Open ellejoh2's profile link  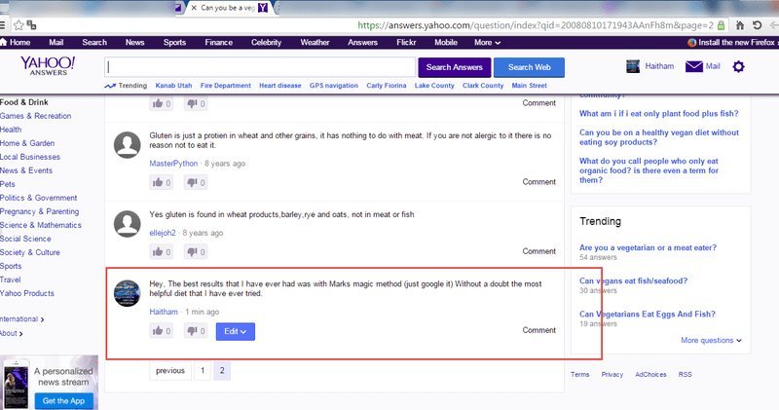point(163,233)
